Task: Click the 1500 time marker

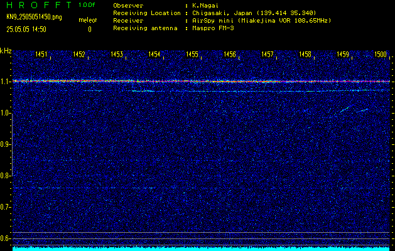Action: (x=381, y=55)
